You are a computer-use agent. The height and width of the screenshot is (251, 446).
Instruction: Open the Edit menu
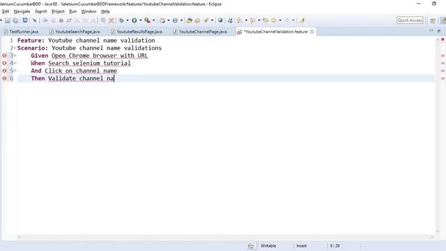point(6,11)
